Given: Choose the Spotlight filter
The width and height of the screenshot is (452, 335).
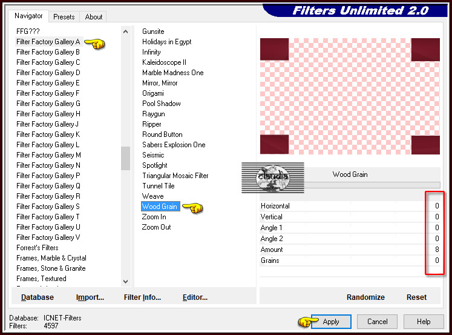Looking at the screenshot, I should (154, 165).
